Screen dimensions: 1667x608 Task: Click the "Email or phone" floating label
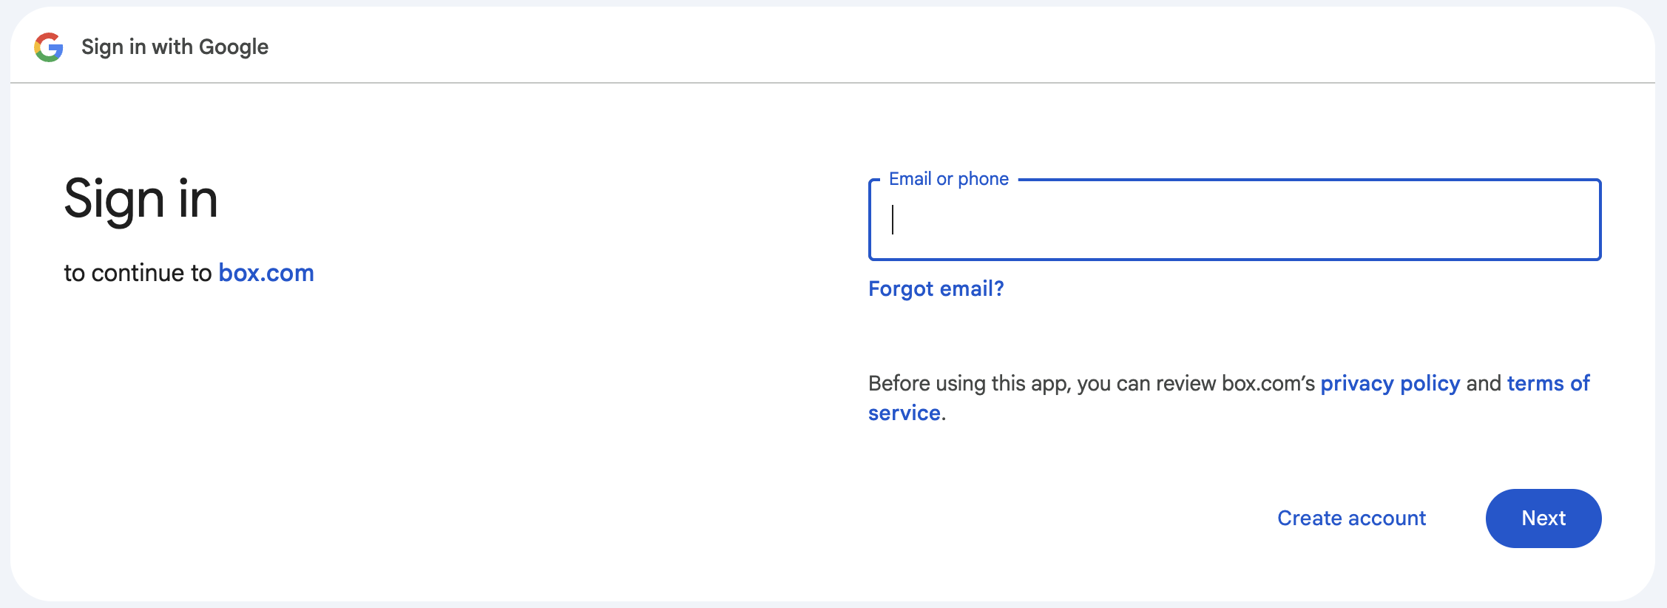coord(948,179)
